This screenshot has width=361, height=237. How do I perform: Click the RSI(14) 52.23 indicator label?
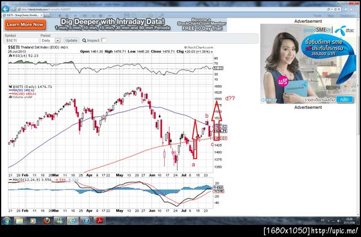click(23, 56)
